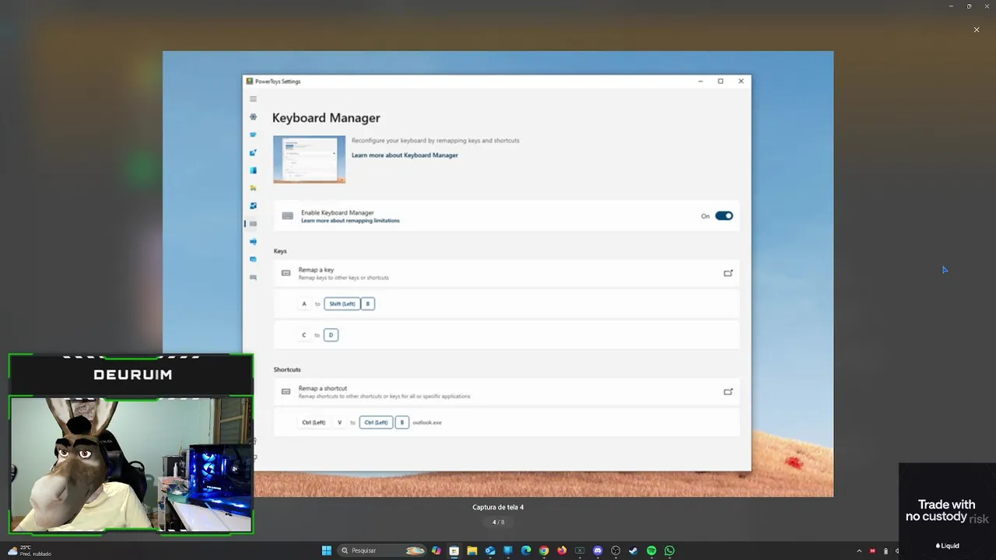
Task: Click the V key in shortcut mapping
Action: [339, 422]
